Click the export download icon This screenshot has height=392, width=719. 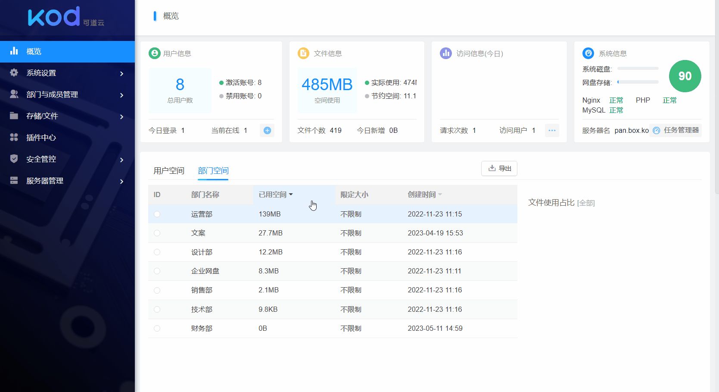pos(492,168)
